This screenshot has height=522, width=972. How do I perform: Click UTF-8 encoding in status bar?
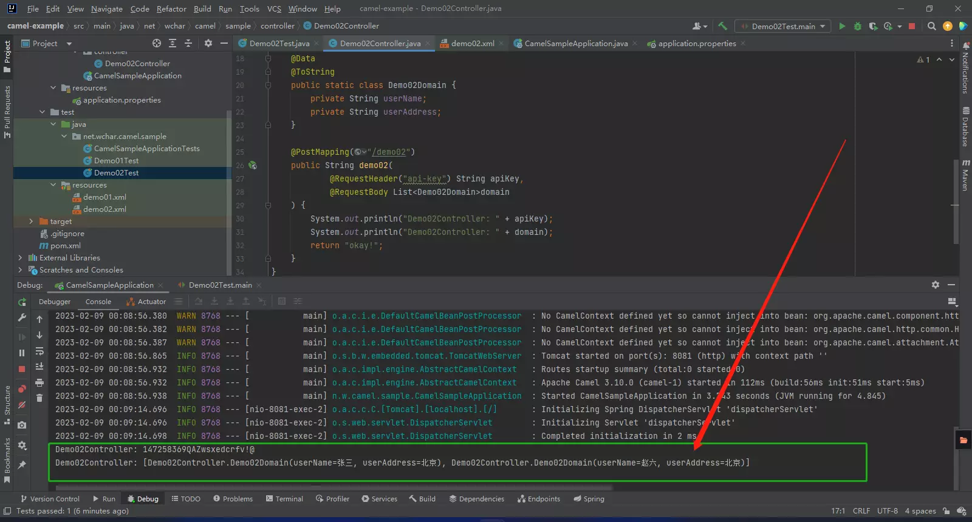tap(887, 511)
